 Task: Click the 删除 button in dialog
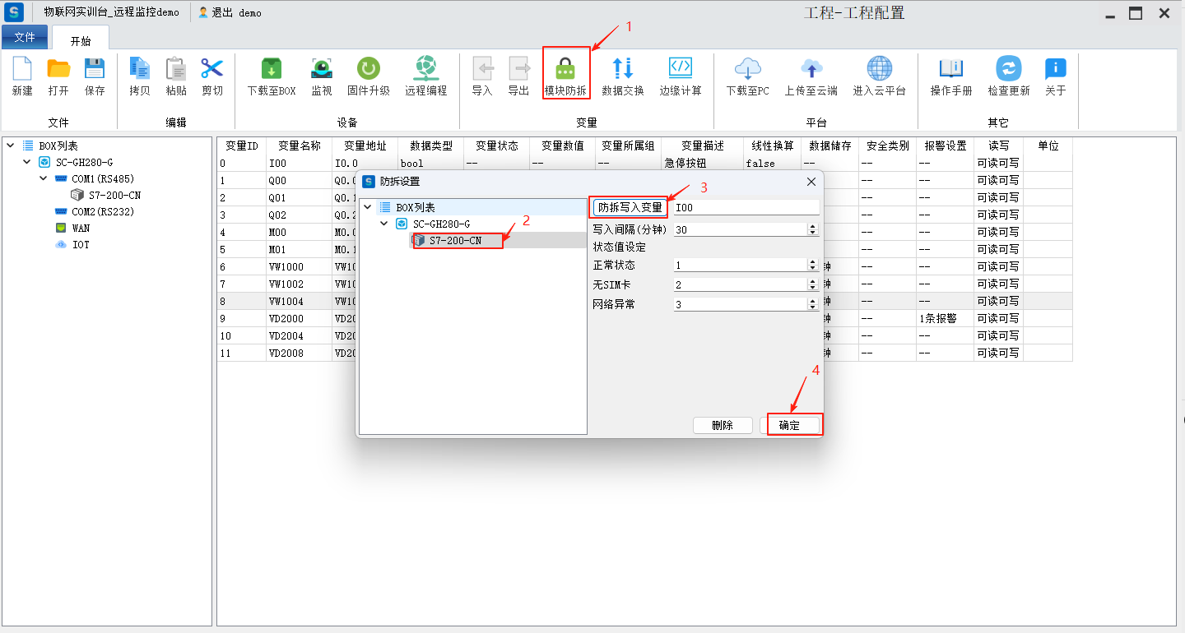tap(723, 425)
